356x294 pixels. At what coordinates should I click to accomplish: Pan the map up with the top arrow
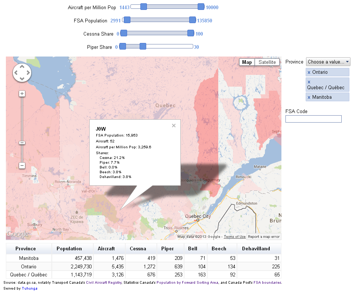(22, 67)
